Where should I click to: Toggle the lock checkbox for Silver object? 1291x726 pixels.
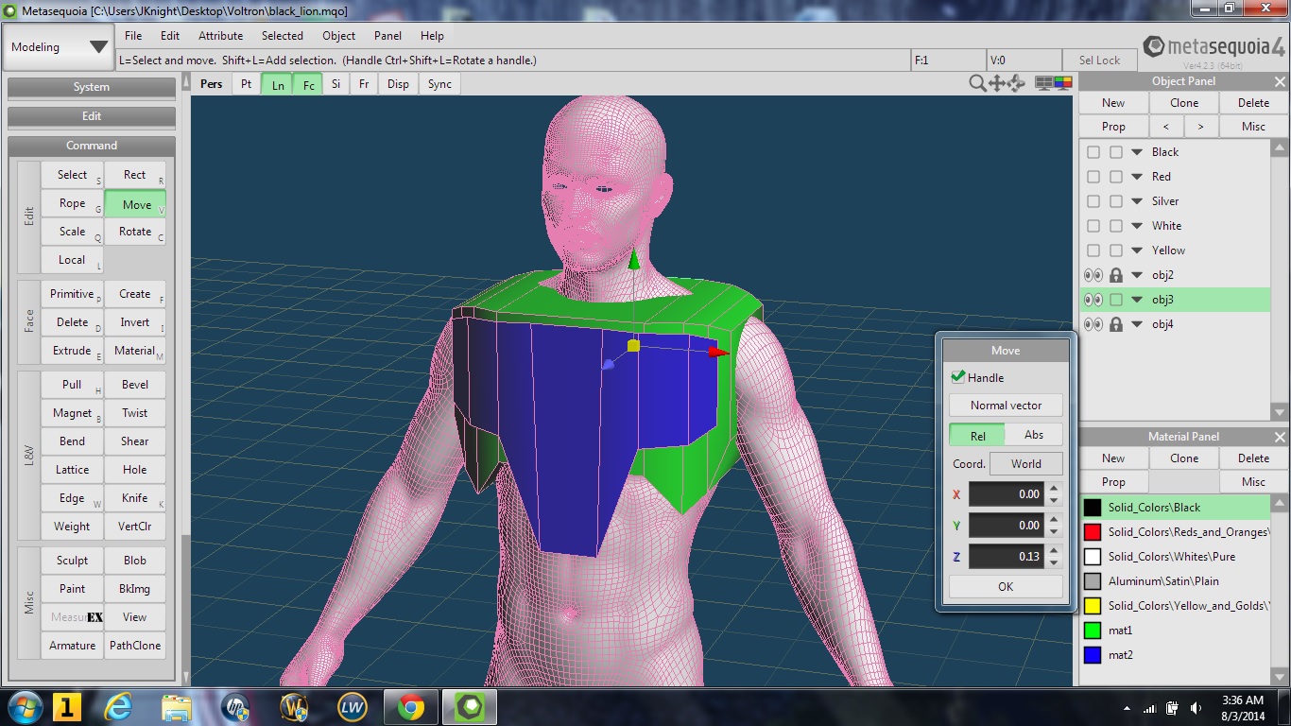point(1116,201)
